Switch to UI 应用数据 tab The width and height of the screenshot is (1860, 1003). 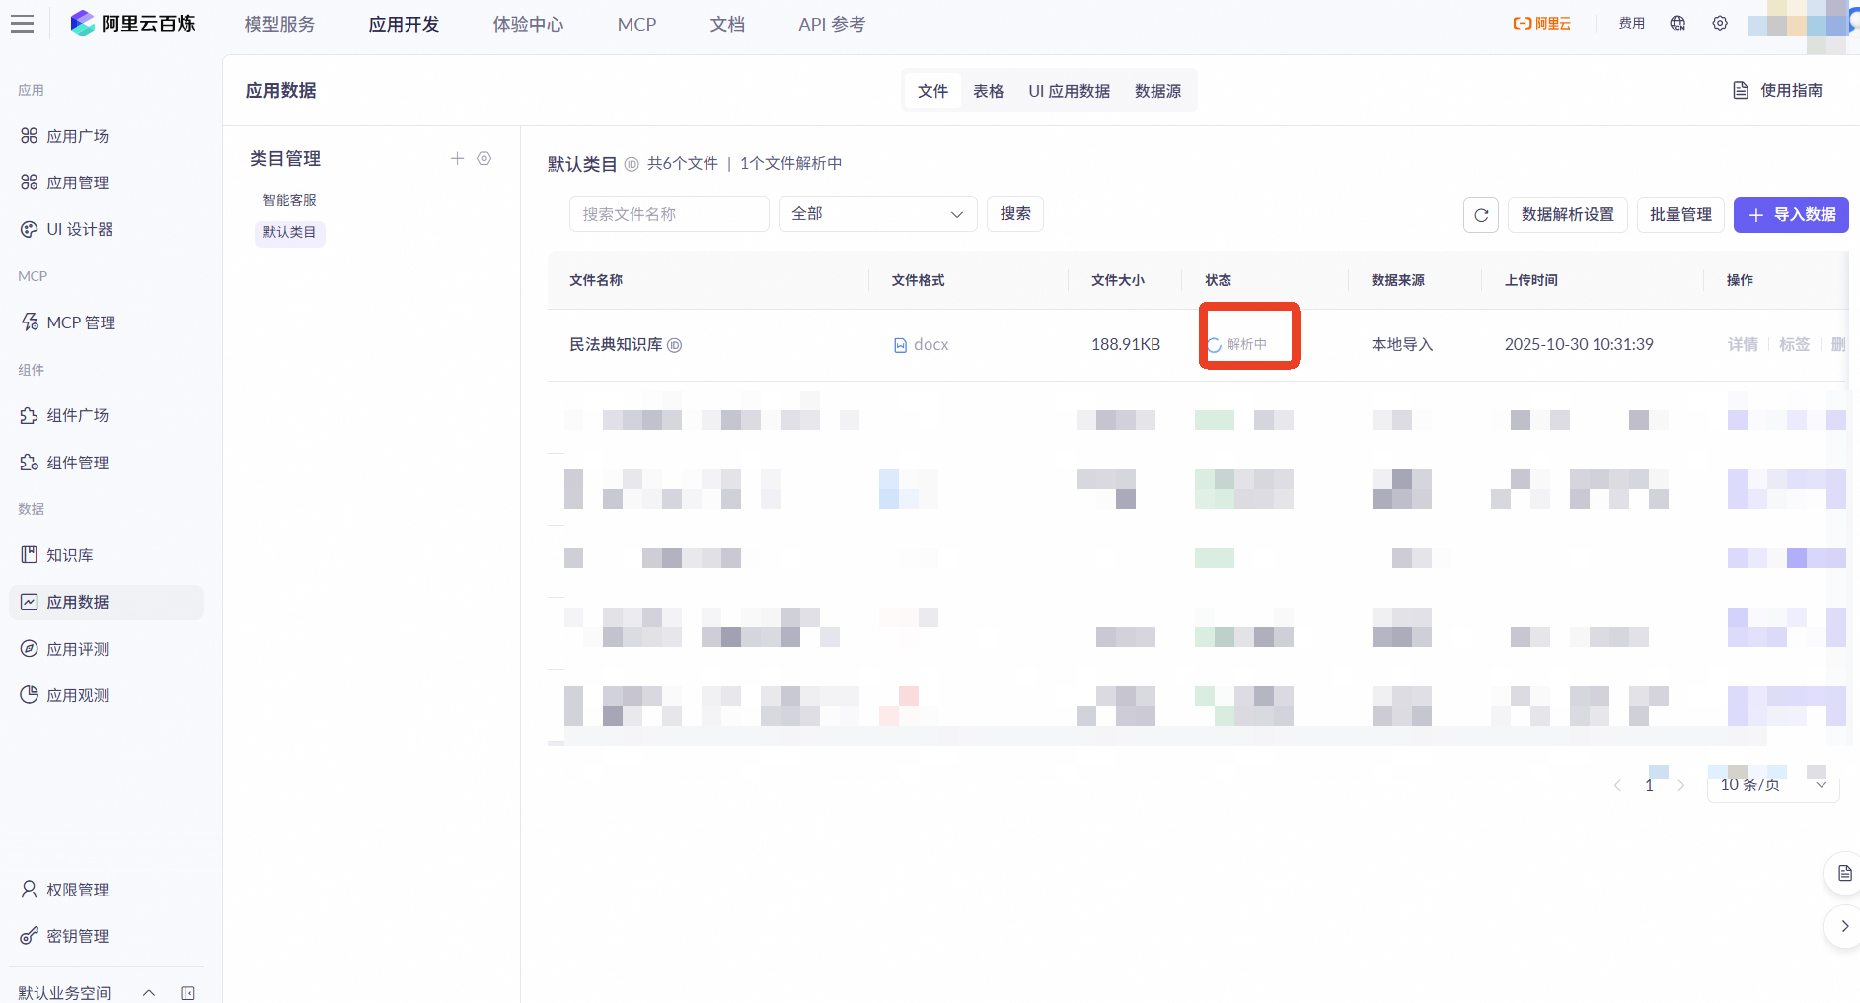click(1069, 91)
